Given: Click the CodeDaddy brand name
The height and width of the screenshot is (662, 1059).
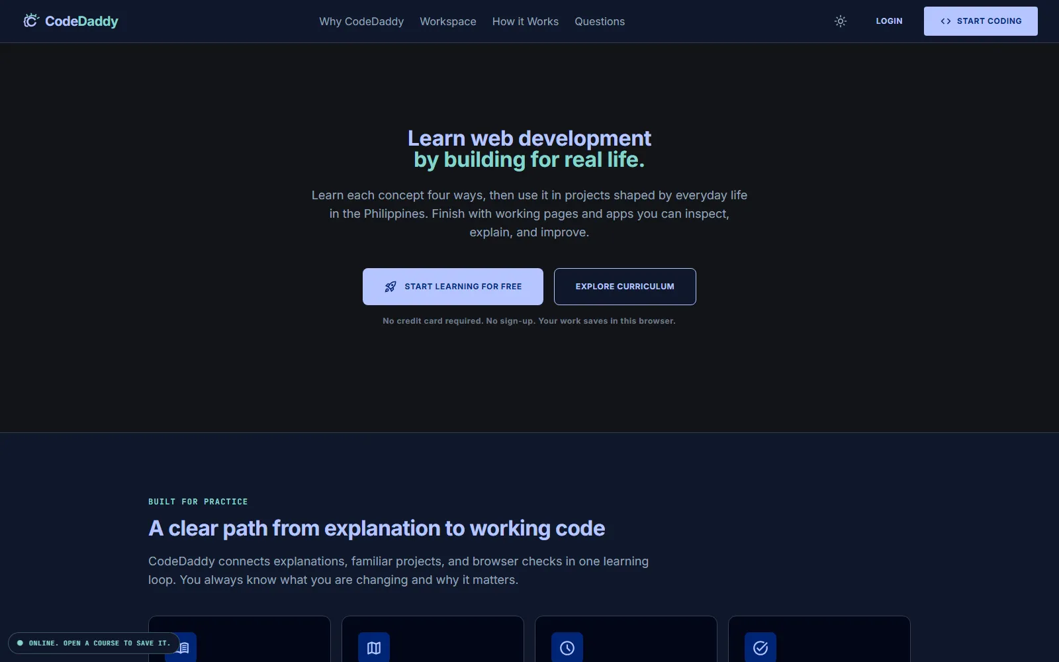Looking at the screenshot, I should [x=81, y=21].
